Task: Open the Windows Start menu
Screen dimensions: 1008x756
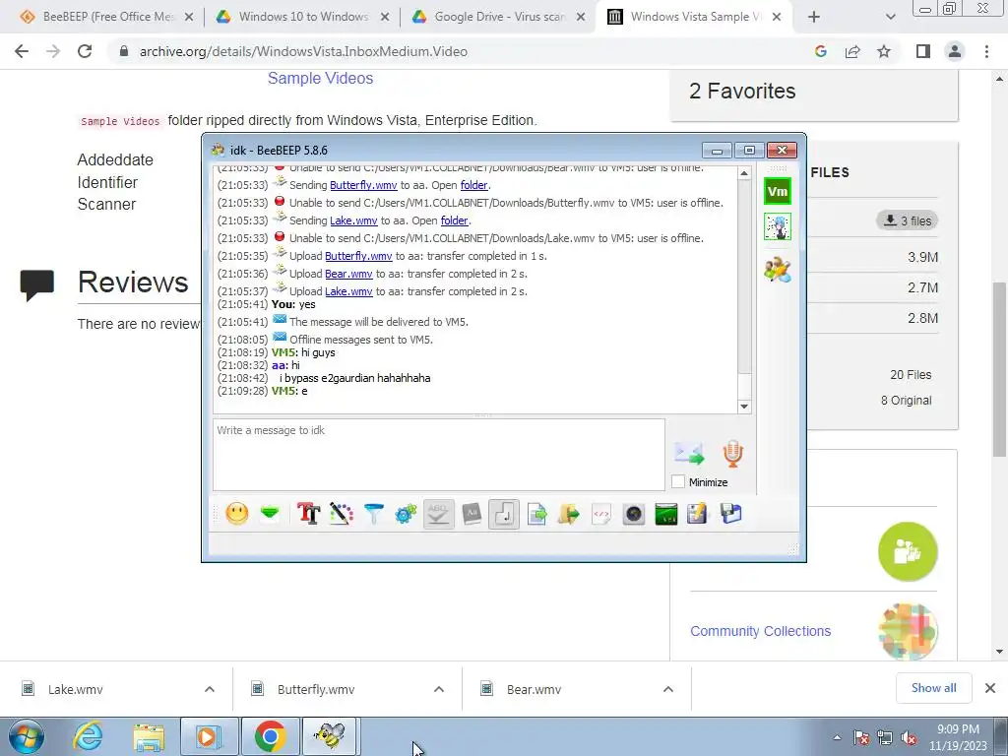Action: click(27, 736)
